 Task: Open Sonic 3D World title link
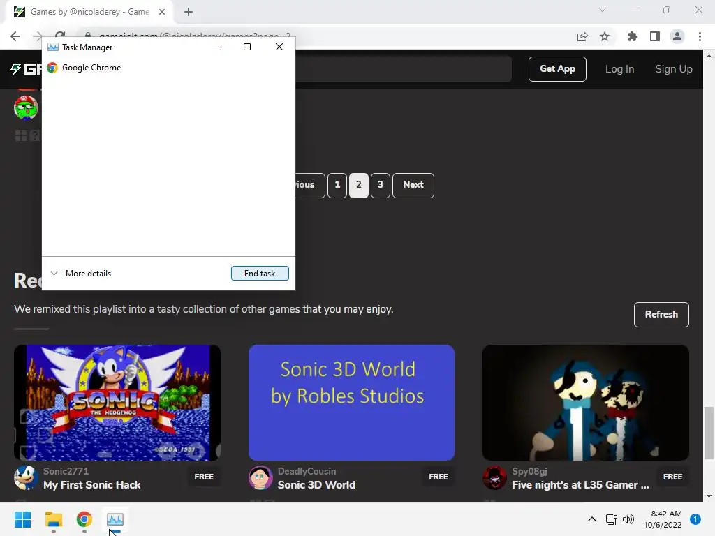(x=316, y=485)
